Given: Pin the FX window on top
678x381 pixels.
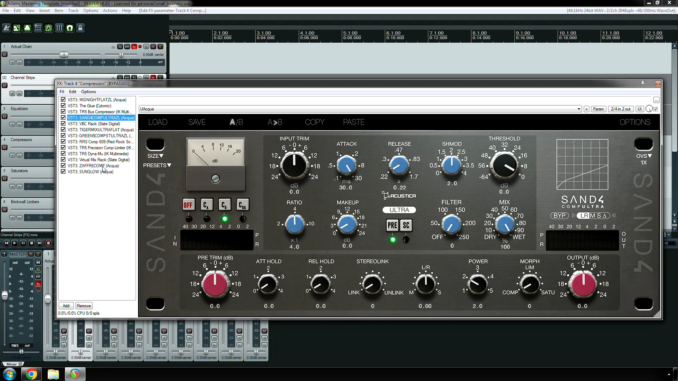Looking at the screenshot, I should (x=643, y=83).
